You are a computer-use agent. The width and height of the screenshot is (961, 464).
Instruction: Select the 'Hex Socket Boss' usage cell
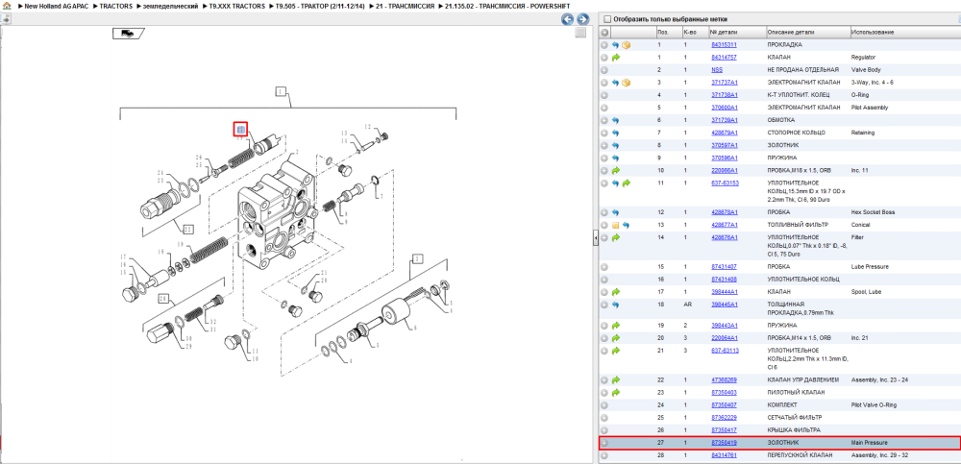tap(873, 212)
